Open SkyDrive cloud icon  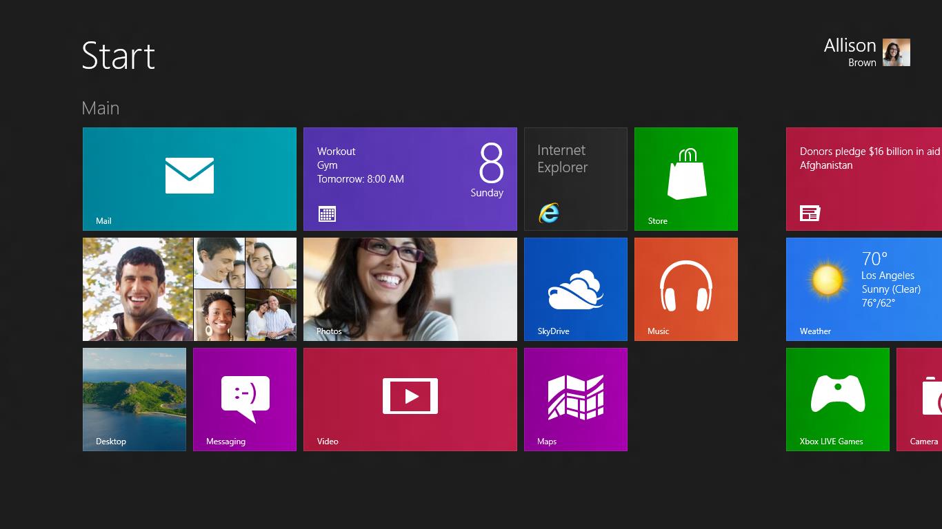pos(576,289)
